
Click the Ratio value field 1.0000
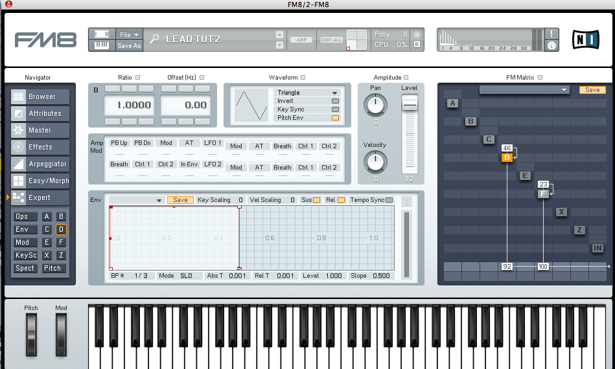click(129, 105)
